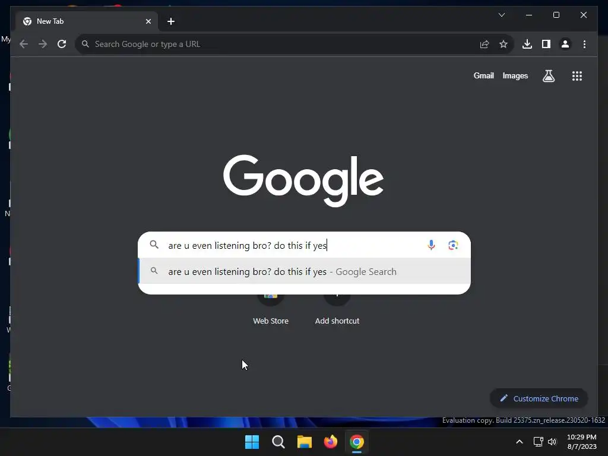The width and height of the screenshot is (608, 456).
Task: Open the Images link
Action: point(515,75)
